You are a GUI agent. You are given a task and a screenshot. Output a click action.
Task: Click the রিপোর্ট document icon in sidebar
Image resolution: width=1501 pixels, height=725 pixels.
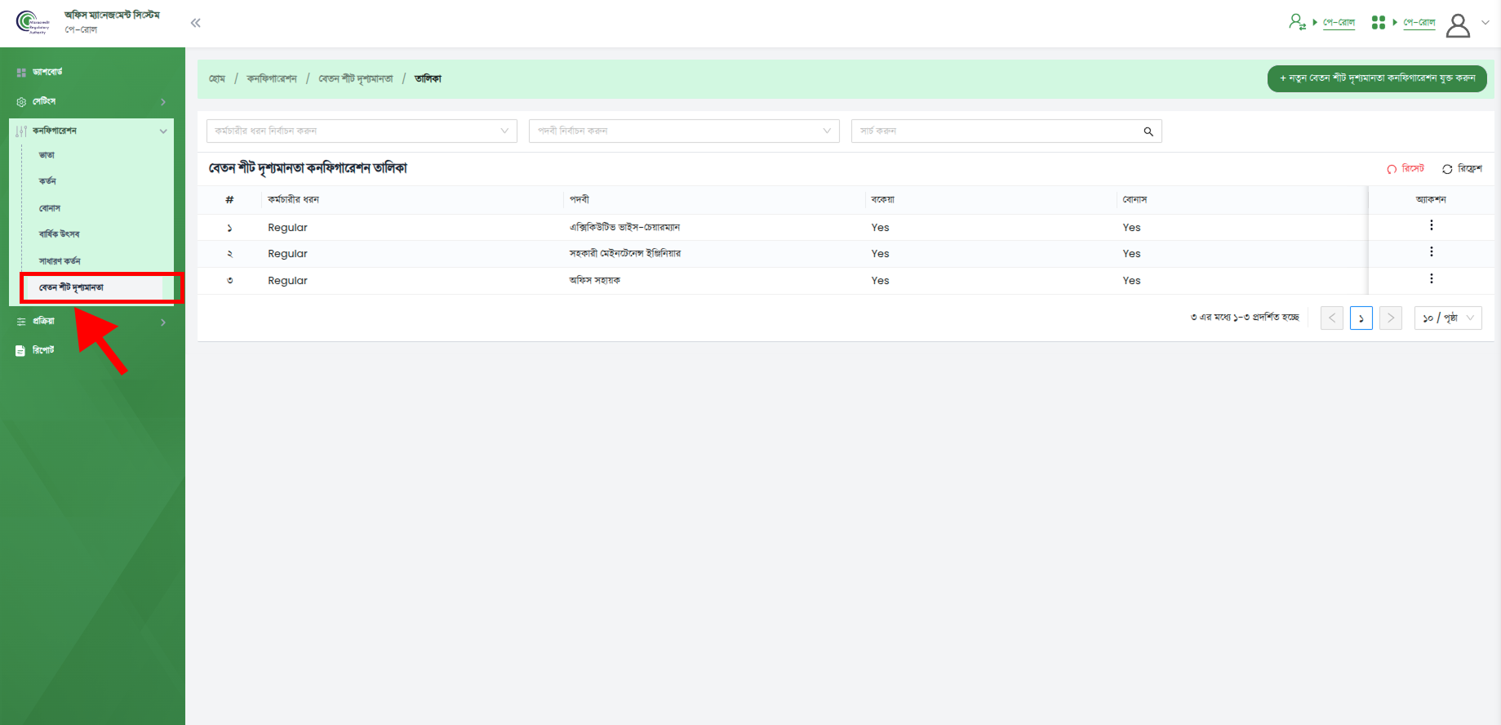coord(21,351)
